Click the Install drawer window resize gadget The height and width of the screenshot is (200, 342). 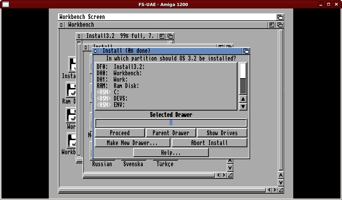[230, 175]
